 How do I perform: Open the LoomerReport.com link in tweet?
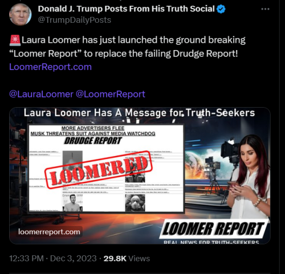tap(50, 67)
